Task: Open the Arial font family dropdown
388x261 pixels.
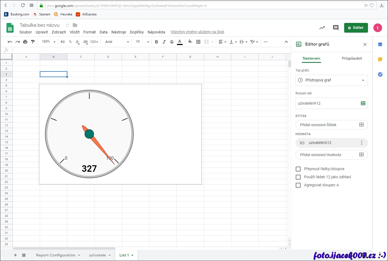Action: pyautogui.click(x=117, y=42)
